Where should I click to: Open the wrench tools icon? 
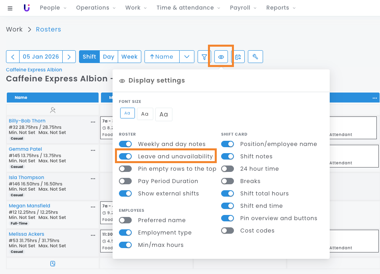click(x=255, y=57)
